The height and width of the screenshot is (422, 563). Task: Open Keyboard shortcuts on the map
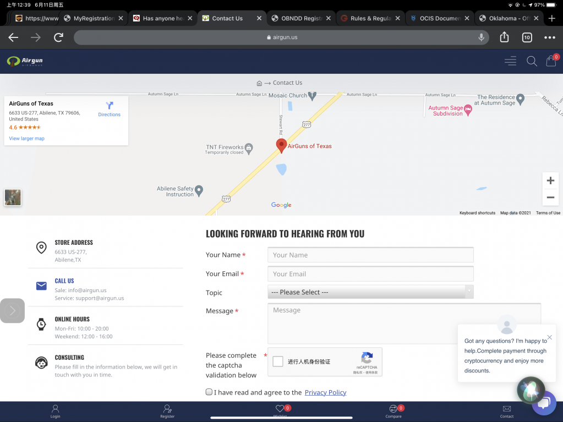click(x=477, y=213)
